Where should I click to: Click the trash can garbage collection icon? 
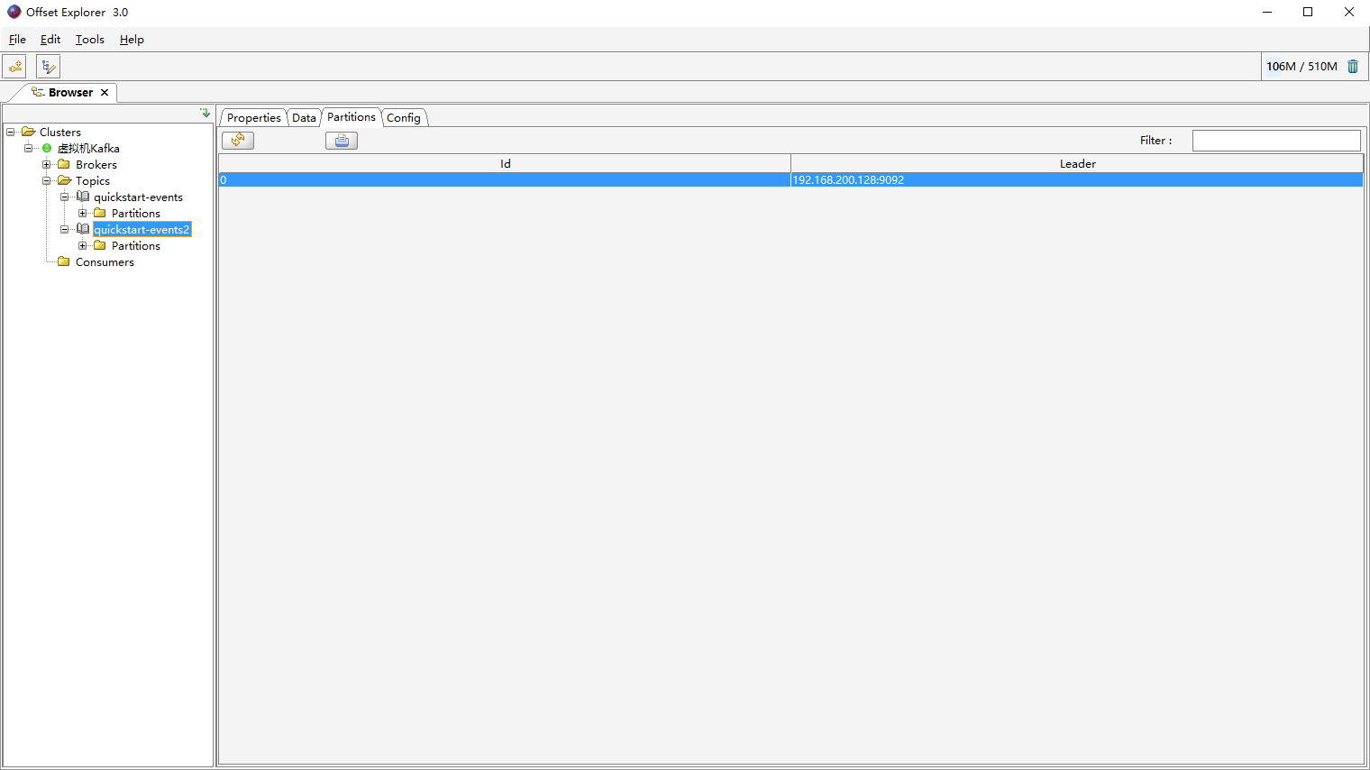click(1353, 67)
